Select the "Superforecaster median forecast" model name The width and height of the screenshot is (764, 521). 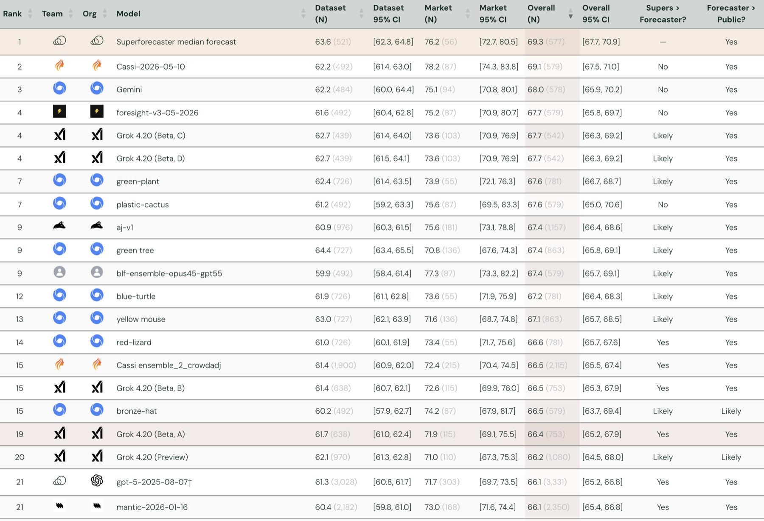176,42
